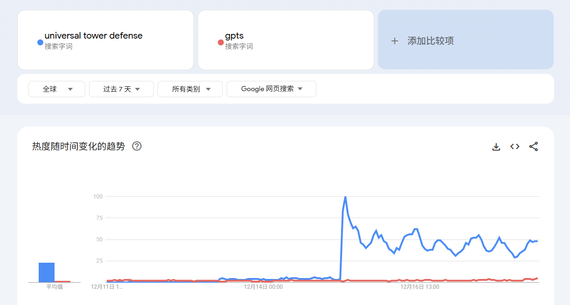The image size is (570, 305).
Task: Click the blue peak at 100 on chart
Action: [x=345, y=197]
